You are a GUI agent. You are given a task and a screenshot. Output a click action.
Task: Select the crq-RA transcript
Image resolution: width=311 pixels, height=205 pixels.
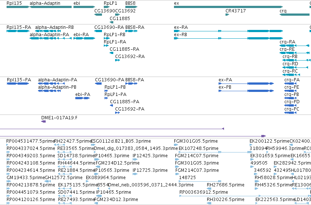click(x=294, y=46)
